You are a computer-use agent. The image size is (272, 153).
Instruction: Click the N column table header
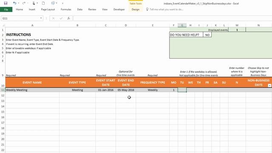[237, 82]
